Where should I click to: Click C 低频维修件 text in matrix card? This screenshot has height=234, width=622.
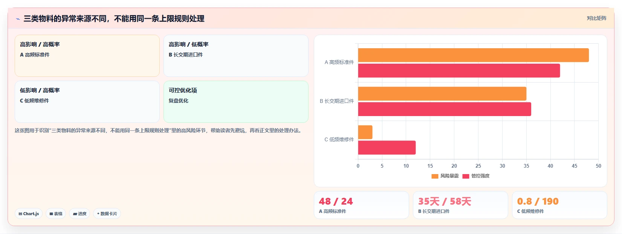point(34,101)
